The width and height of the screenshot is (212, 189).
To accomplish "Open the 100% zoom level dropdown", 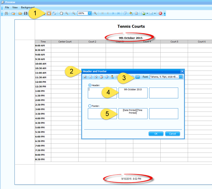I will point(90,13).
